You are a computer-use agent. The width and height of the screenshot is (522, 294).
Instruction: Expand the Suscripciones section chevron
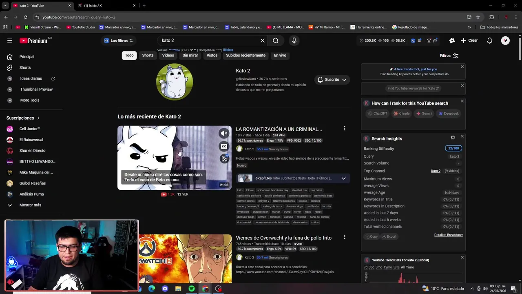(38, 118)
